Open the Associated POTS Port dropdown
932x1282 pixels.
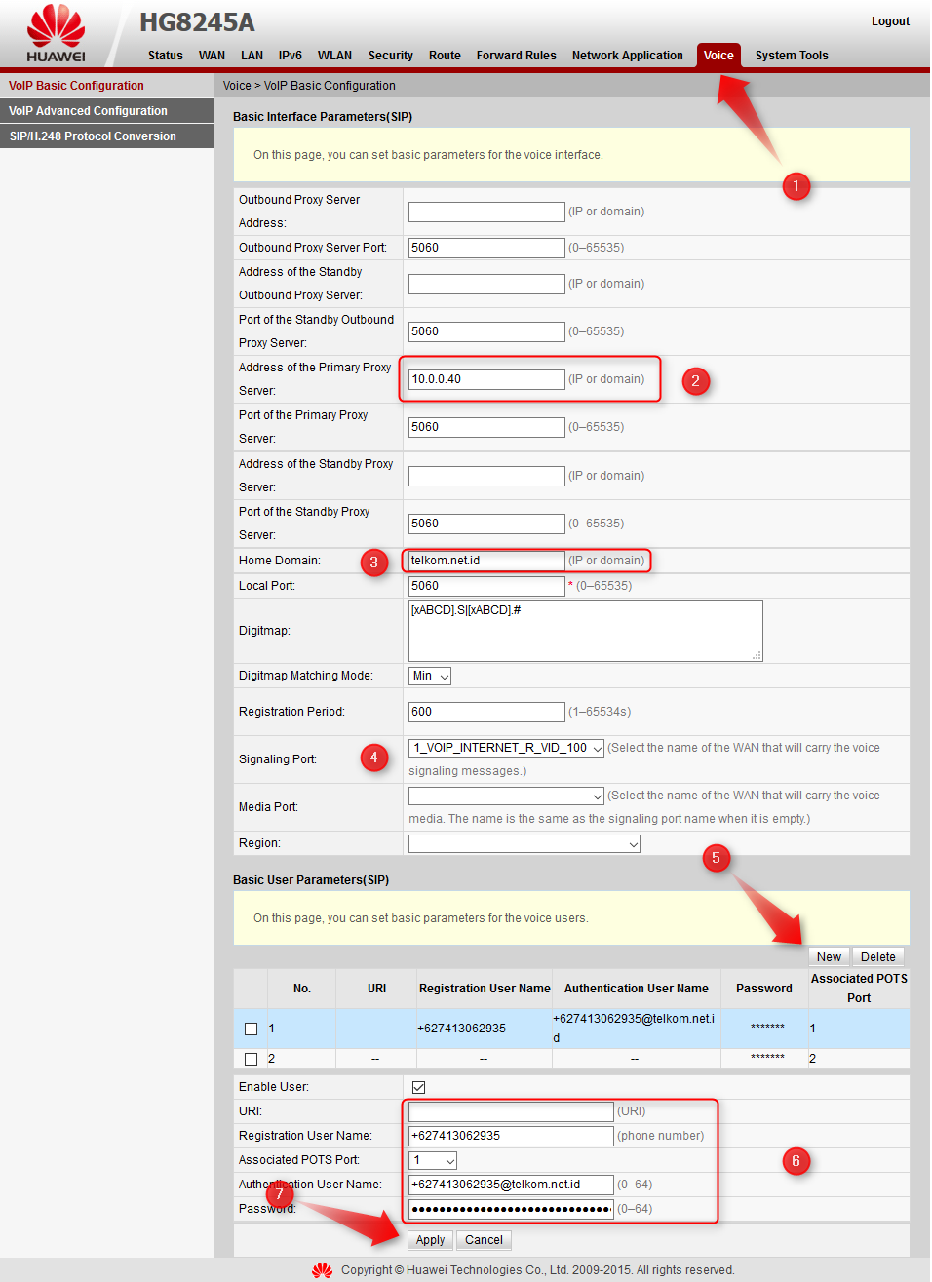click(433, 1160)
